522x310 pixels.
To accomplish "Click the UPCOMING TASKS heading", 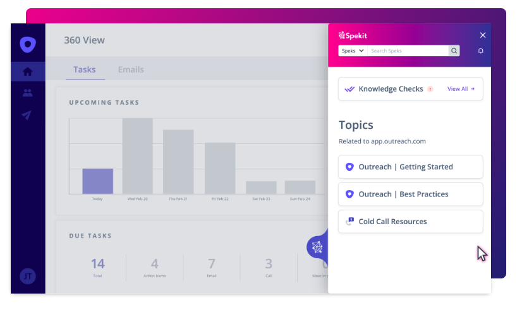I will (x=104, y=102).
